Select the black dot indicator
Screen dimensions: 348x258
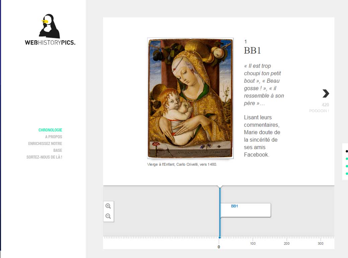[x=347, y=151]
